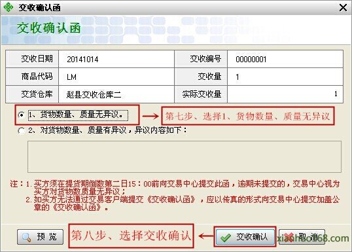Click the 商品代码 value LM
Image resolution: width=352 pixels, height=252 pixels.
(x=71, y=77)
